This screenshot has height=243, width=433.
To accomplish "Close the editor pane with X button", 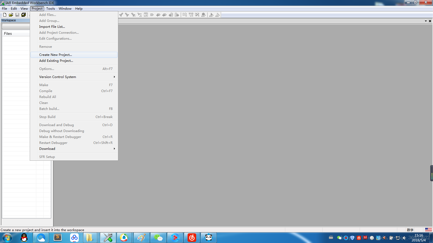I will click(430, 21).
